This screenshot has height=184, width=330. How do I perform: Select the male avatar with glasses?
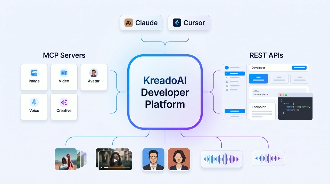coord(153,159)
